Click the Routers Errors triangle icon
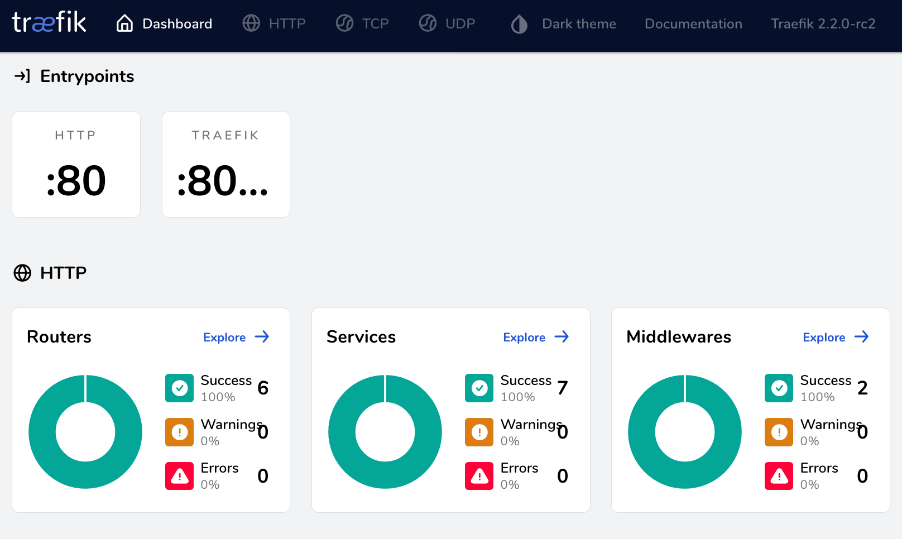Viewport: 902px width, 539px height. [180, 476]
